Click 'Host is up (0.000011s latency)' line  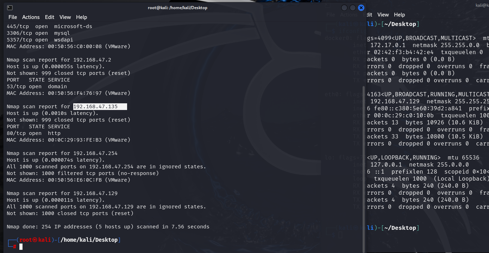(x=56, y=200)
